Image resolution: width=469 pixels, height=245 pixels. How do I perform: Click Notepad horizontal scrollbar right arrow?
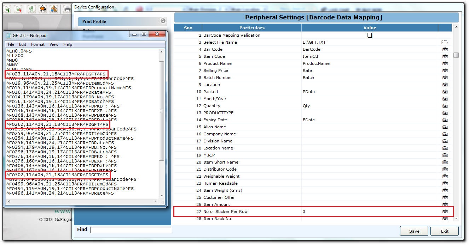point(156,201)
